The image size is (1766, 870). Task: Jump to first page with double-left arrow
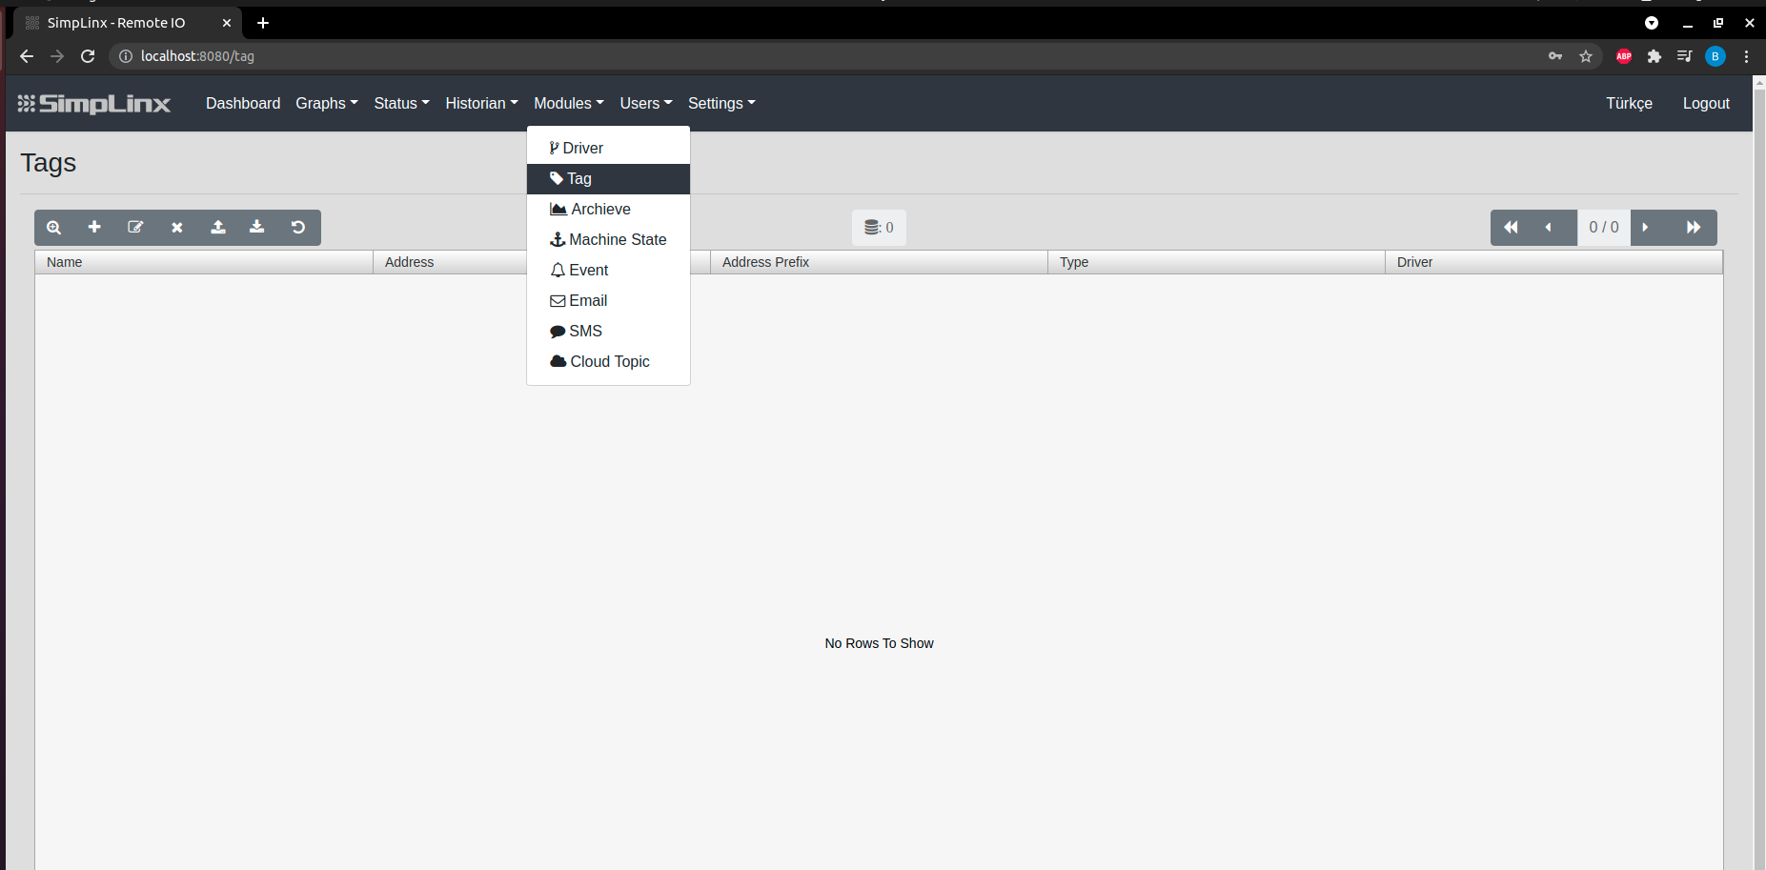click(x=1511, y=227)
